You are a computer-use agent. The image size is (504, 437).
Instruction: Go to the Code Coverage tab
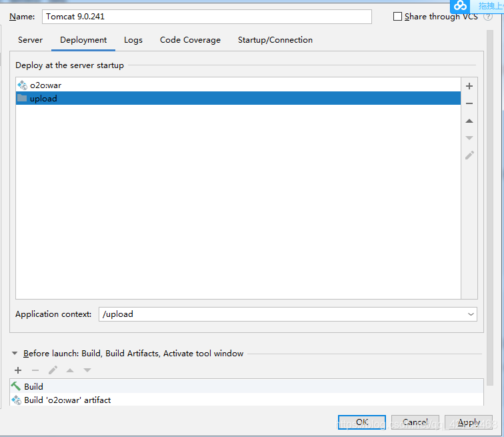[190, 40]
